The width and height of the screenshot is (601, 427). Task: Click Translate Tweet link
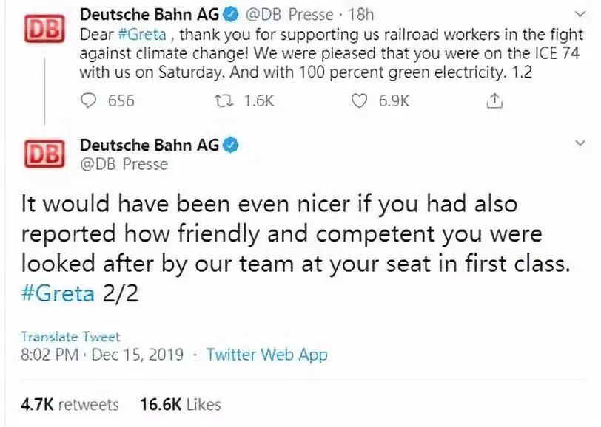pos(70,336)
